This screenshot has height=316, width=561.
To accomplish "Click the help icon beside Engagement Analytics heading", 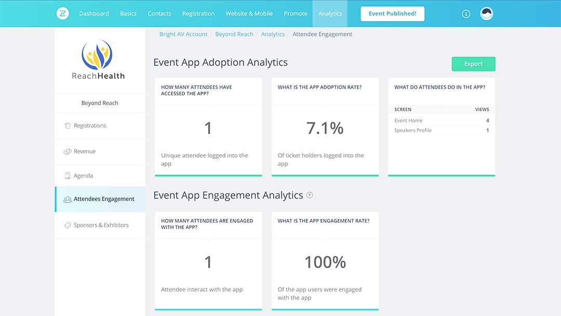I will (311, 195).
